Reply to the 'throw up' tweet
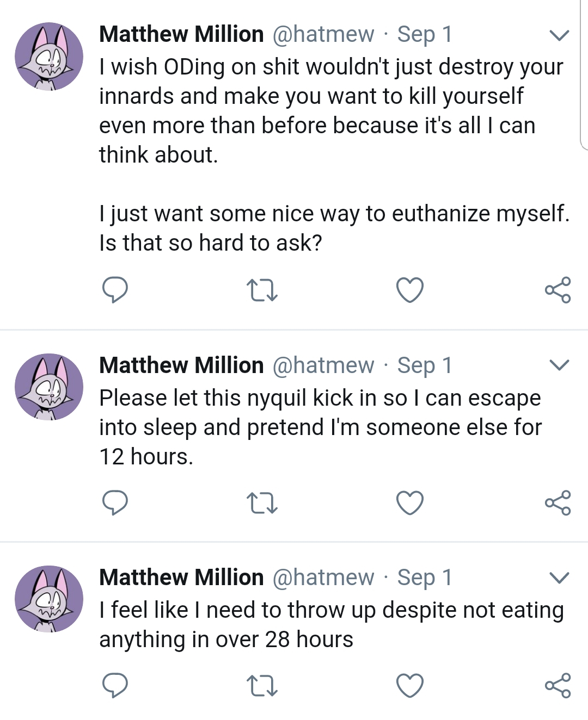The width and height of the screenshot is (588, 720). point(115,685)
